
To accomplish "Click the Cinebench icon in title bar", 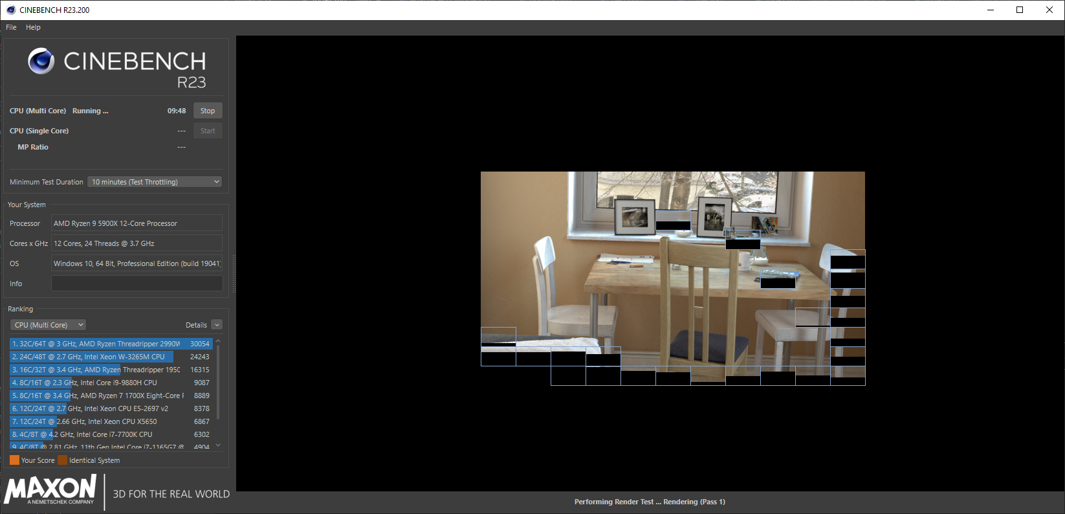I will pyautogui.click(x=10, y=10).
